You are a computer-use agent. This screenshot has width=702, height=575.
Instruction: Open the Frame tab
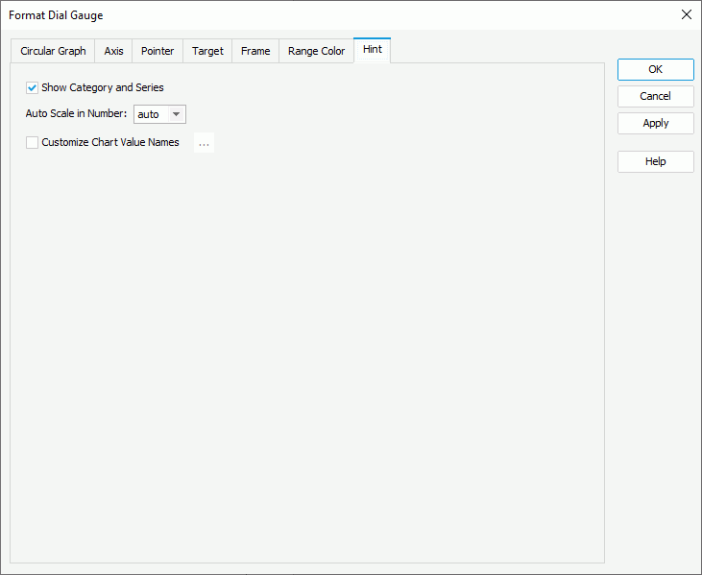pos(255,51)
